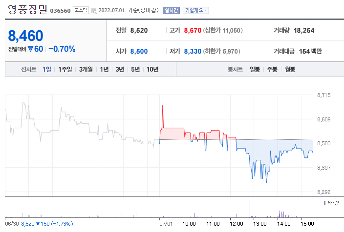This screenshot has width=344, height=232.
Task: Click the stock code 036560
Action: (60, 11)
